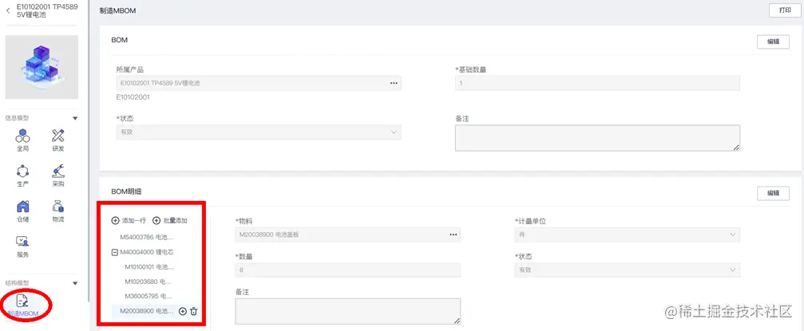Select the M10100101 tree item

click(x=149, y=267)
